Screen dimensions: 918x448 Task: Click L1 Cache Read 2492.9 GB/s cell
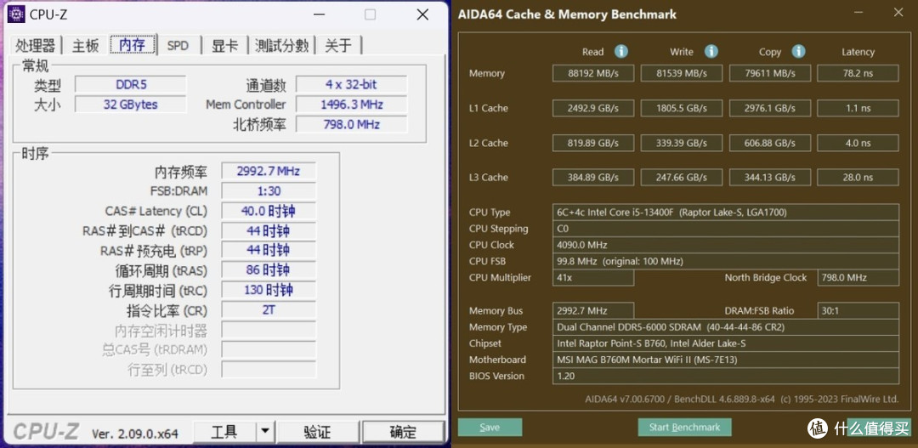[593, 108]
